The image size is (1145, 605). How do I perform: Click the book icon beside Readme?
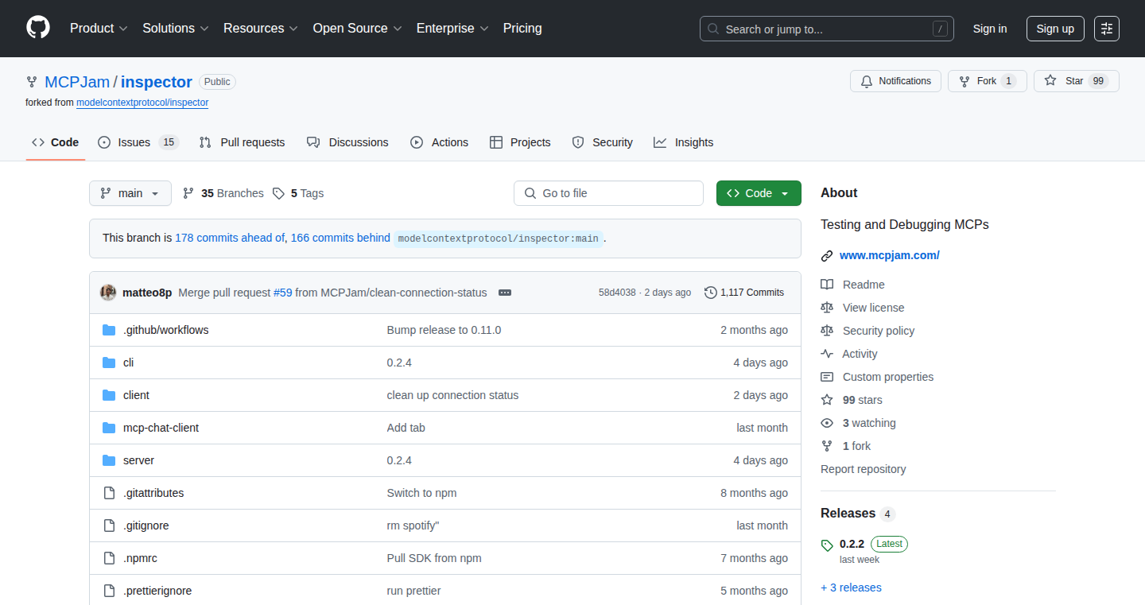tap(827, 285)
